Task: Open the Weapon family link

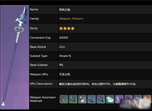Action: (x=65, y=18)
